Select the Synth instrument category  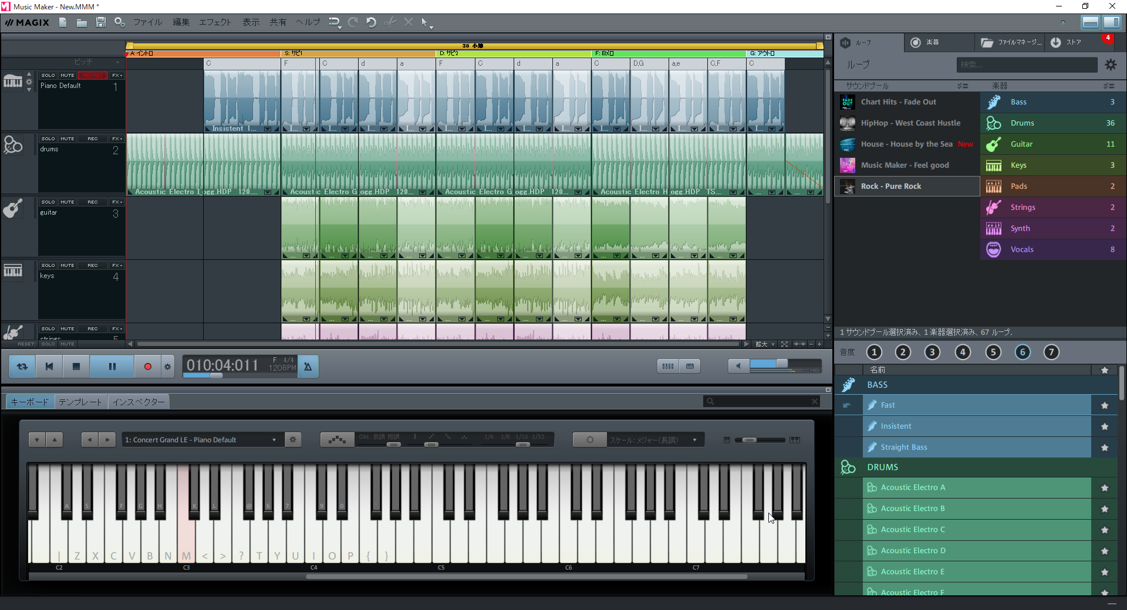tap(1054, 229)
